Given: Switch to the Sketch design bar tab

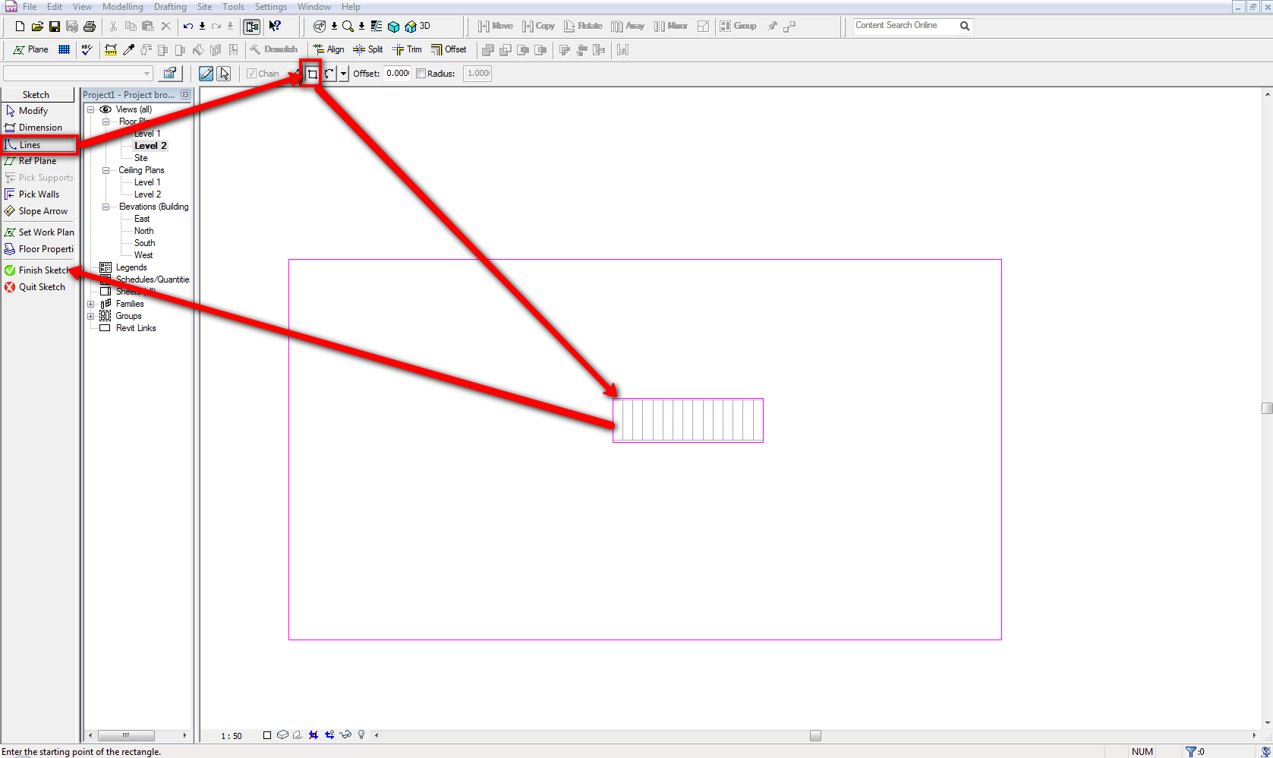Looking at the screenshot, I should click(x=36, y=95).
